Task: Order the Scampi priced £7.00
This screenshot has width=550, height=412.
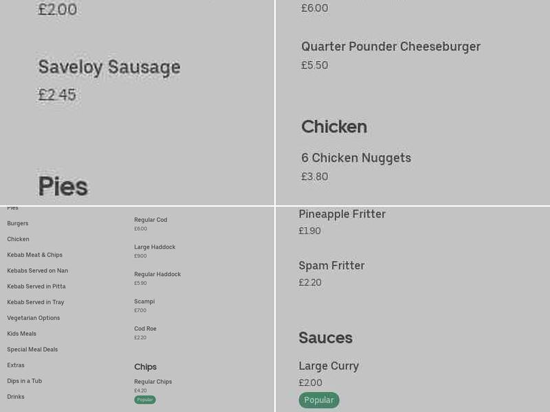Action: click(144, 301)
